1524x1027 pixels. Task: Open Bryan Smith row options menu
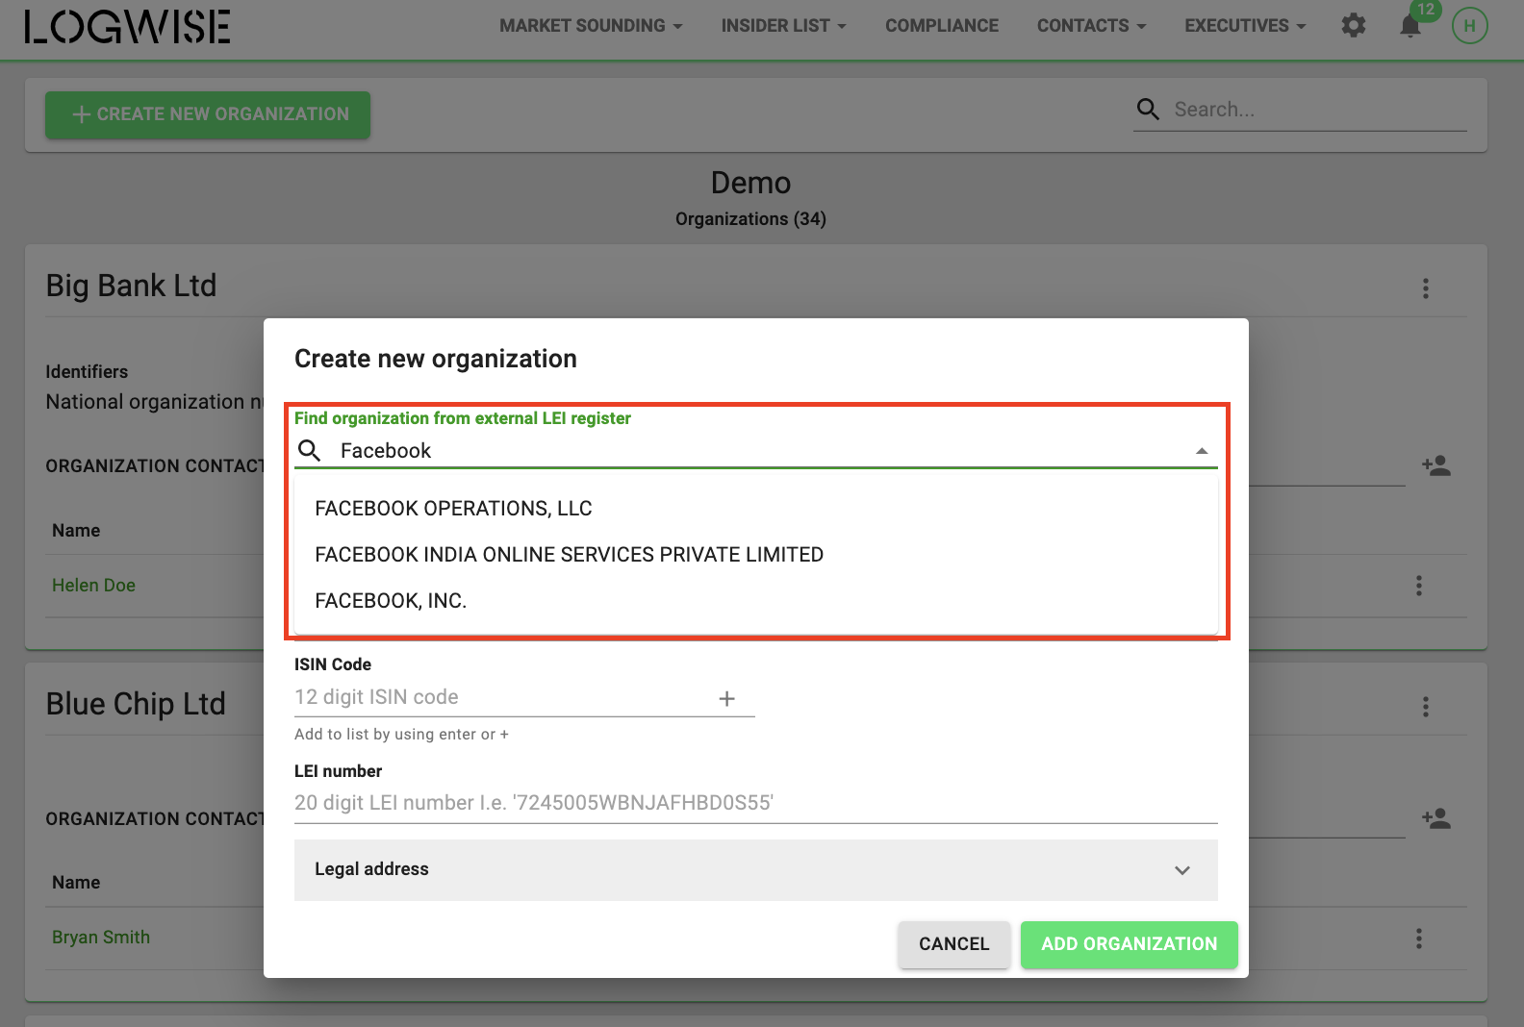pos(1418,939)
